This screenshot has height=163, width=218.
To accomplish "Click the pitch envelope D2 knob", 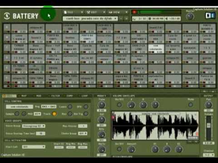I will (178, 149).
